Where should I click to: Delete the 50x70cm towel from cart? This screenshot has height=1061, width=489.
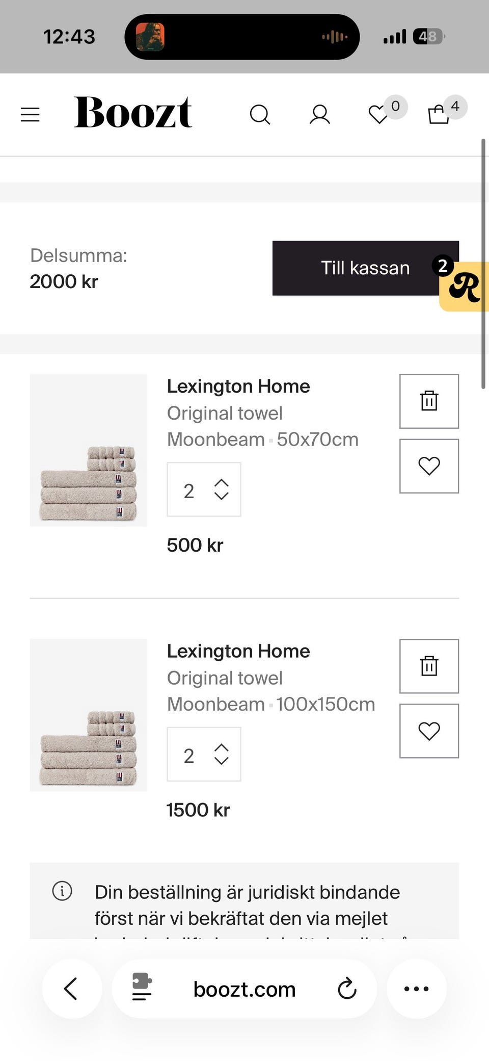pos(429,401)
